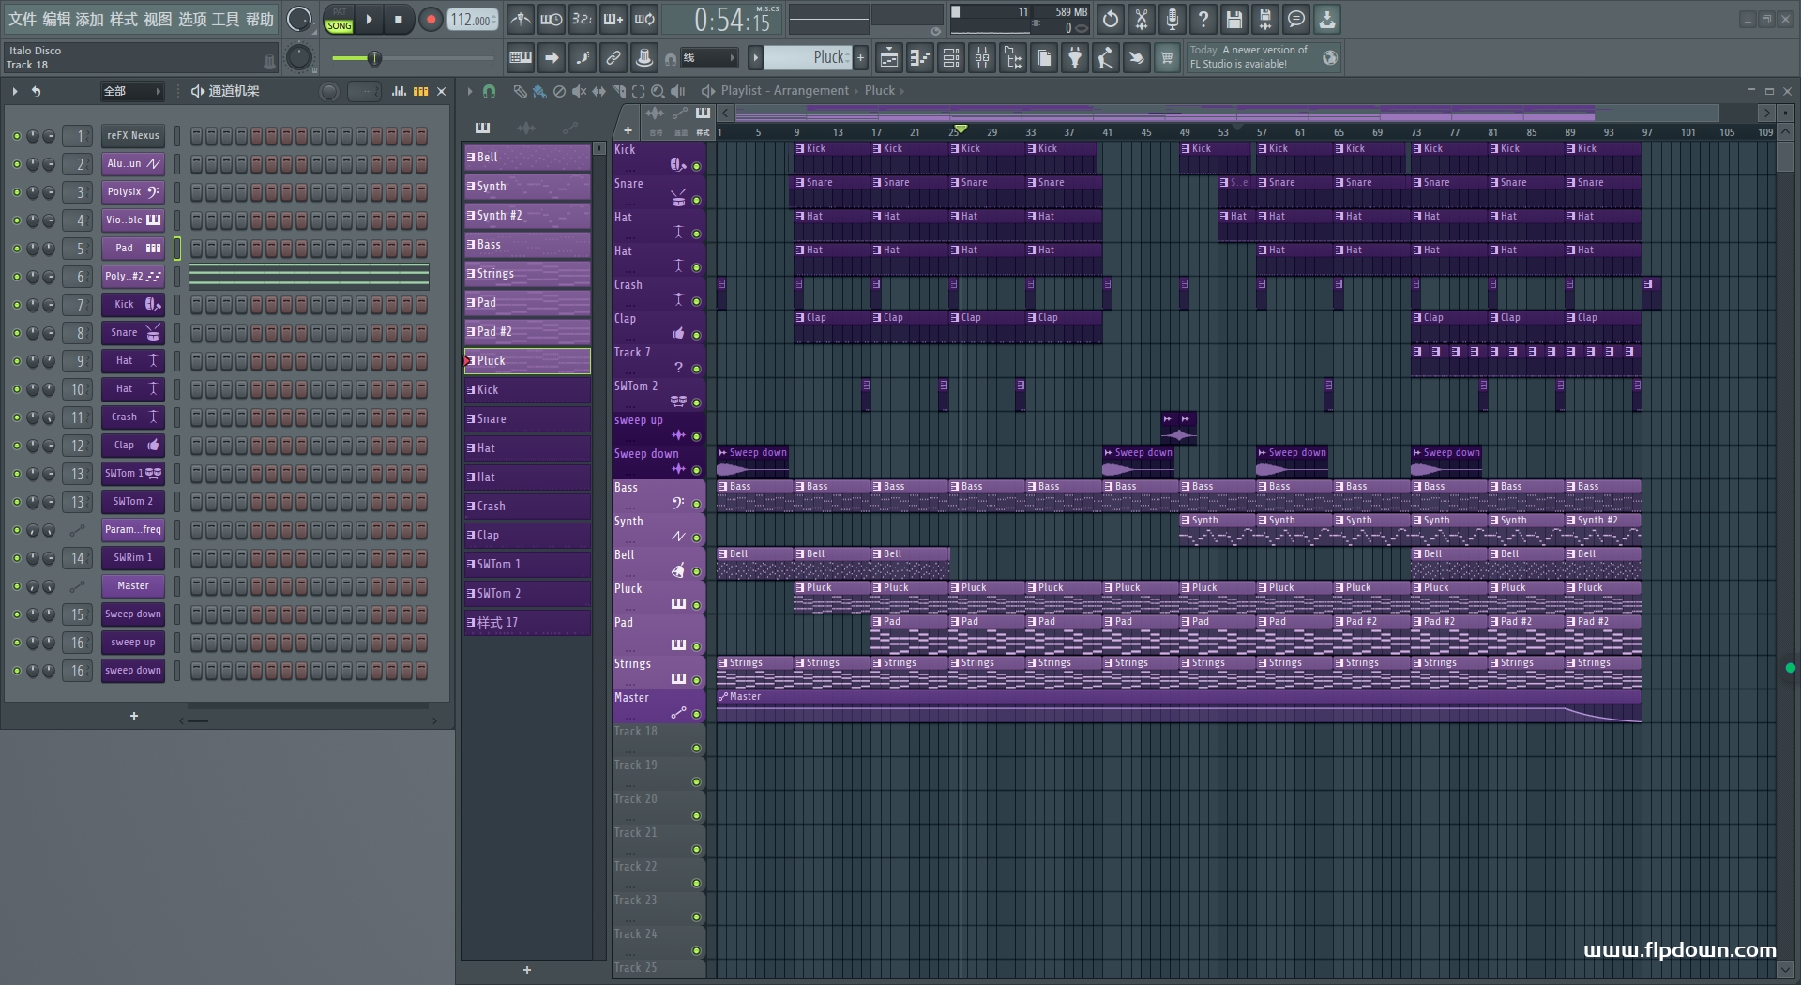1801x985 pixels.
Task: Click the export/render audio icon
Action: [x=1265, y=19]
